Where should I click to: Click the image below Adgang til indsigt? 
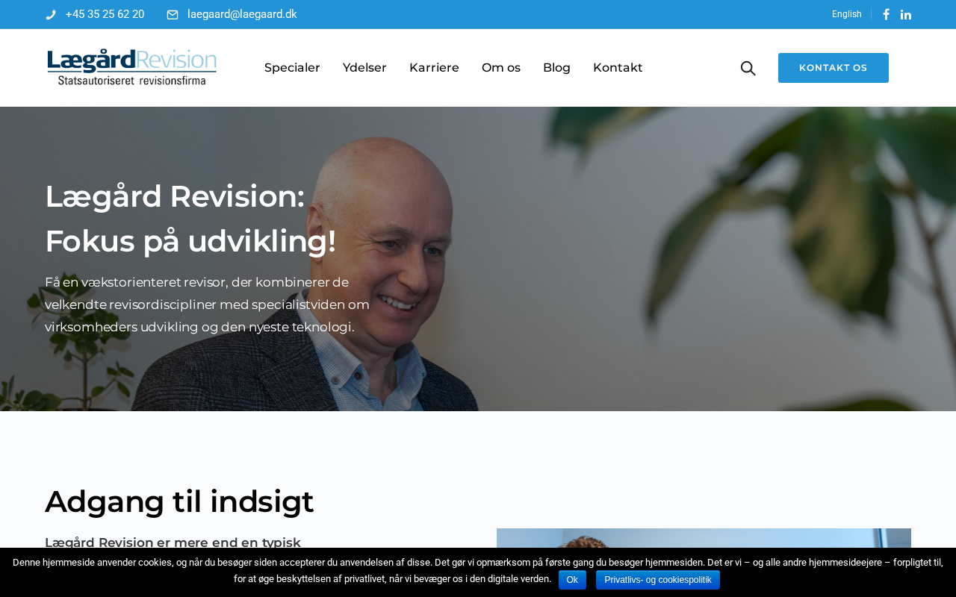704,538
